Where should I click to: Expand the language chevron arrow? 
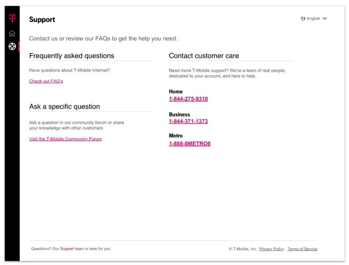click(325, 19)
